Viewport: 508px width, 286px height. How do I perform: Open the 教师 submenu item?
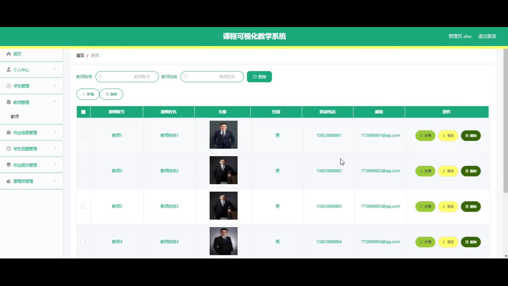pyautogui.click(x=31, y=117)
